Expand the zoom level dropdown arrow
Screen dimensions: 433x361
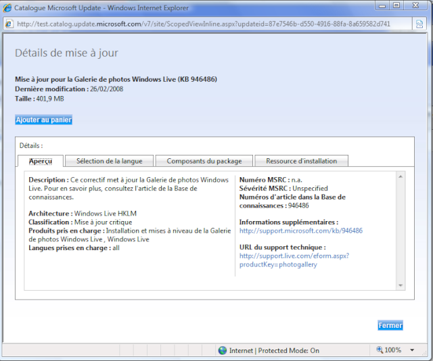[x=412, y=350]
